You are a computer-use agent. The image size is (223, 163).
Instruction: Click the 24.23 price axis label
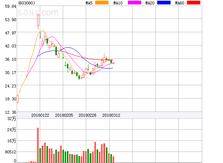tap(10, 86)
